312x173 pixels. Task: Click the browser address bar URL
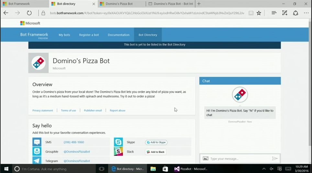click(x=147, y=13)
